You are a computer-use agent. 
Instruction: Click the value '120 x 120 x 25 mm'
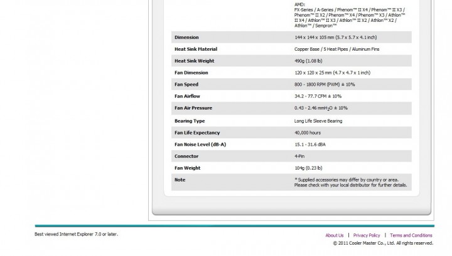click(x=313, y=73)
